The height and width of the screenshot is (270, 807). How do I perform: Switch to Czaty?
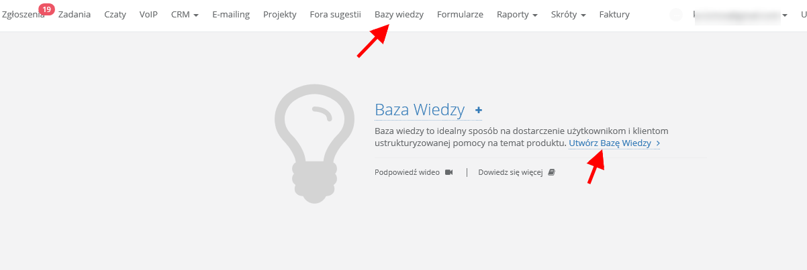(x=115, y=14)
